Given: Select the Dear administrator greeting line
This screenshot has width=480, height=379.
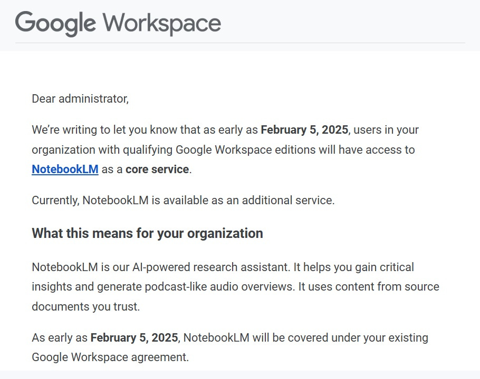Looking at the screenshot, I should click(80, 98).
